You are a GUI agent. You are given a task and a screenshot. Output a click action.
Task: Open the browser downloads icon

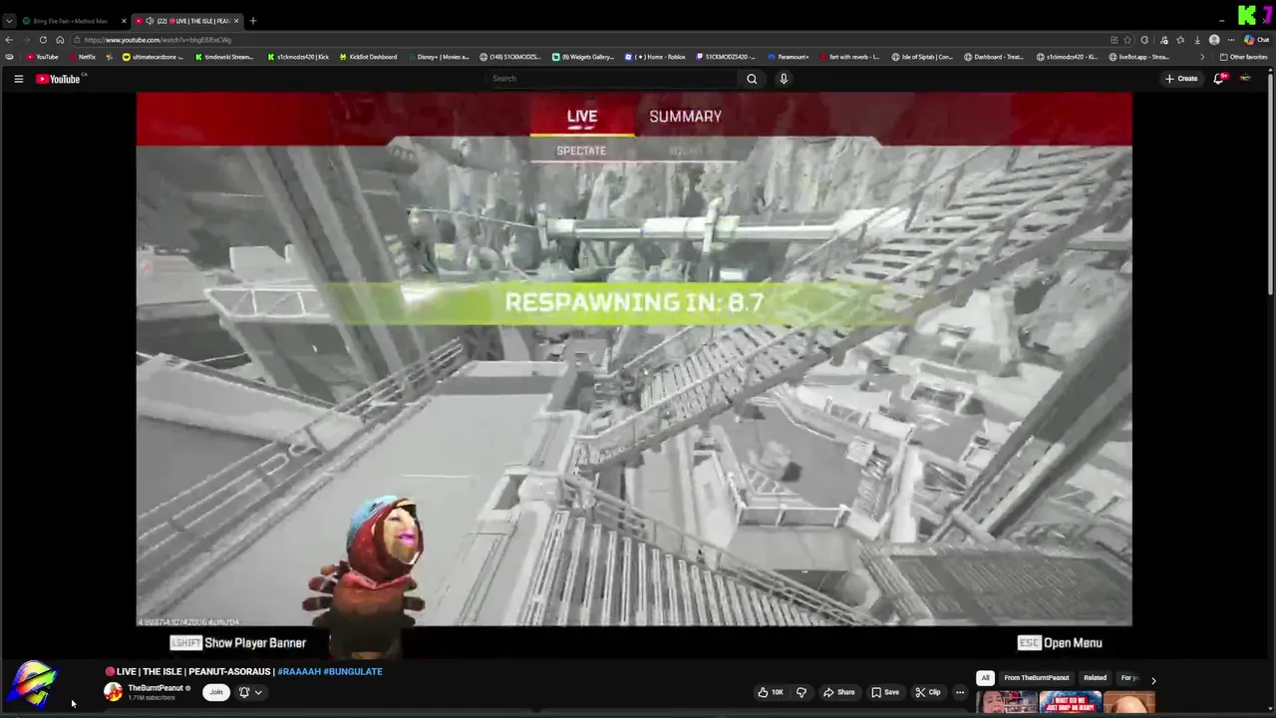point(1197,40)
